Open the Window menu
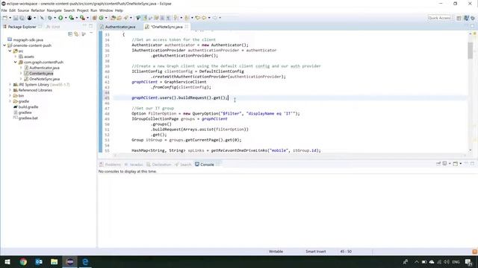Viewport: 478px width, 268px height. pos(106,10)
